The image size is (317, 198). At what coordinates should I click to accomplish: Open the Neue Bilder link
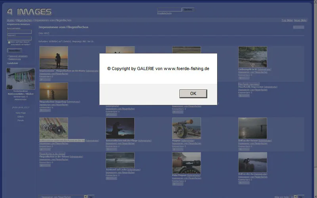[x=300, y=20]
